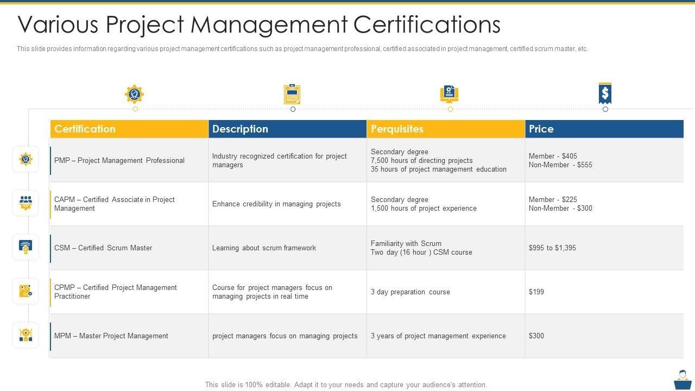Select the 'Certification' column header
Viewport: 695px width, 391px height.
tap(129, 129)
